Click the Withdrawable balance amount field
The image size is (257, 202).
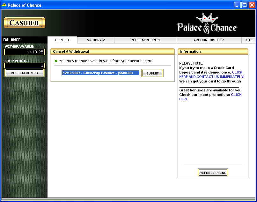25,52
